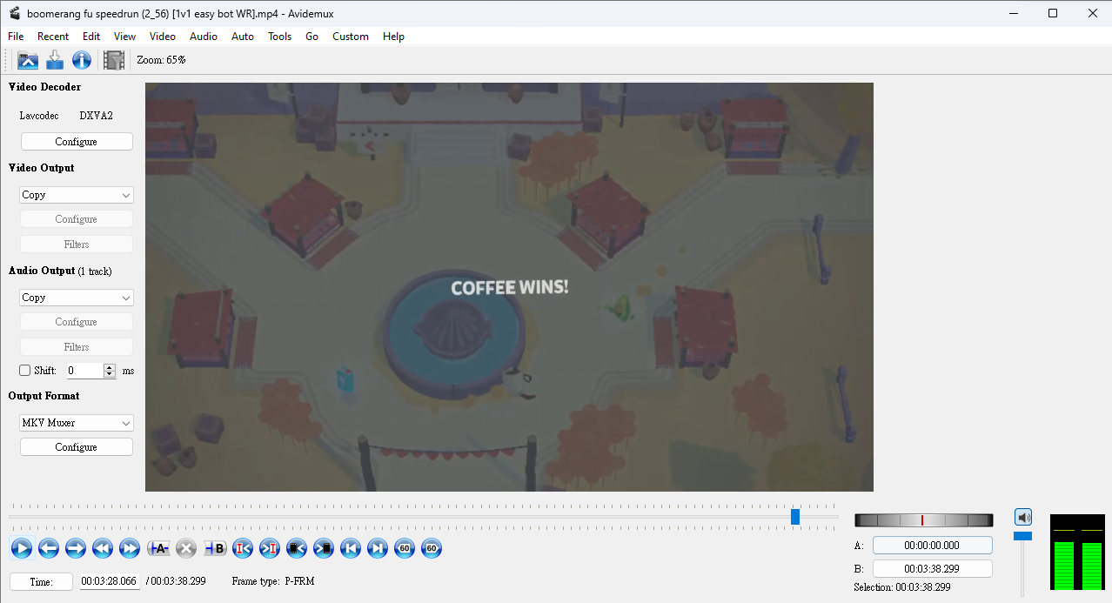
Task: Open the MKV Muxer output format dropdown
Action: (x=77, y=423)
